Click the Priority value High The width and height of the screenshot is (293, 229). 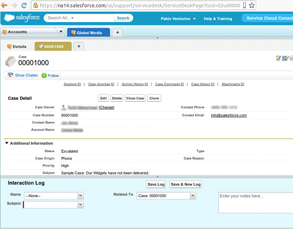point(65,166)
